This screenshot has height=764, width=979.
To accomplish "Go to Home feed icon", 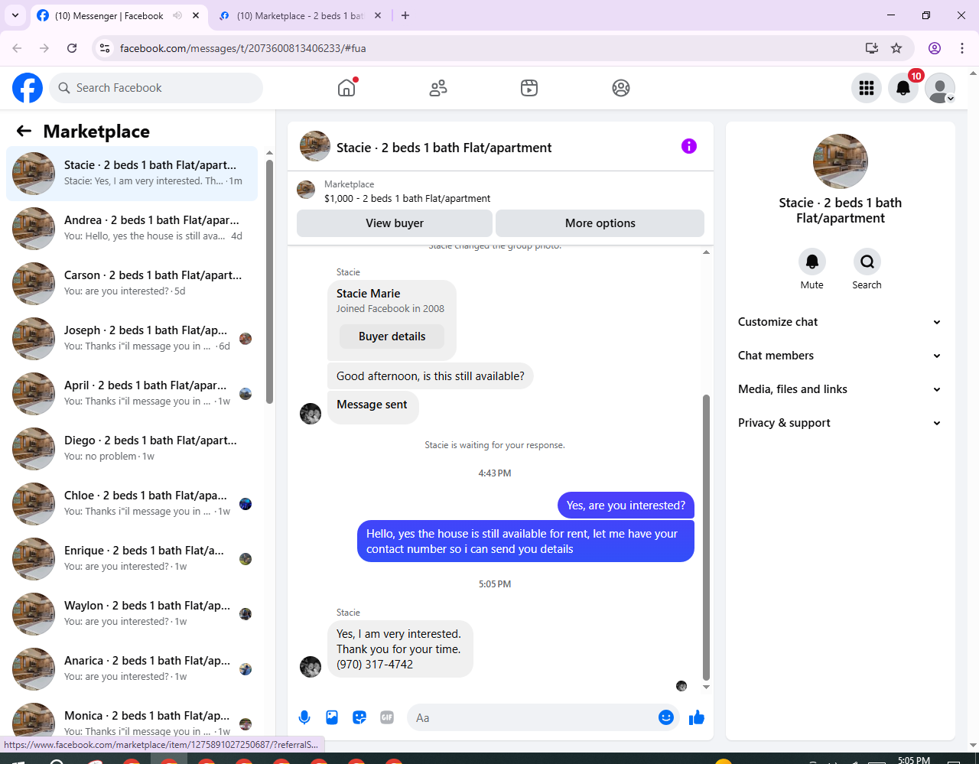I will (x=346, y=88).
